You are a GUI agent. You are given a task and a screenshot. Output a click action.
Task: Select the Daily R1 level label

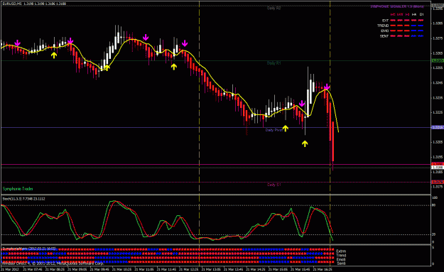[x=274, y=62]
